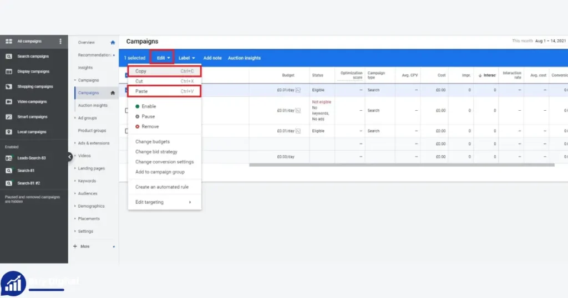
Task: Select Create an automated rule entry
Action: [162, 187]
